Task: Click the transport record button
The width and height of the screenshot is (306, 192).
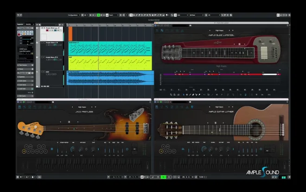Action: pyautogui.click(x=169, y=177)
